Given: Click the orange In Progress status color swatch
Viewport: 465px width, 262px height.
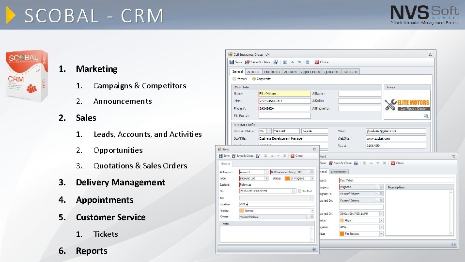Looking at the screenshot, I should [287, 179].
